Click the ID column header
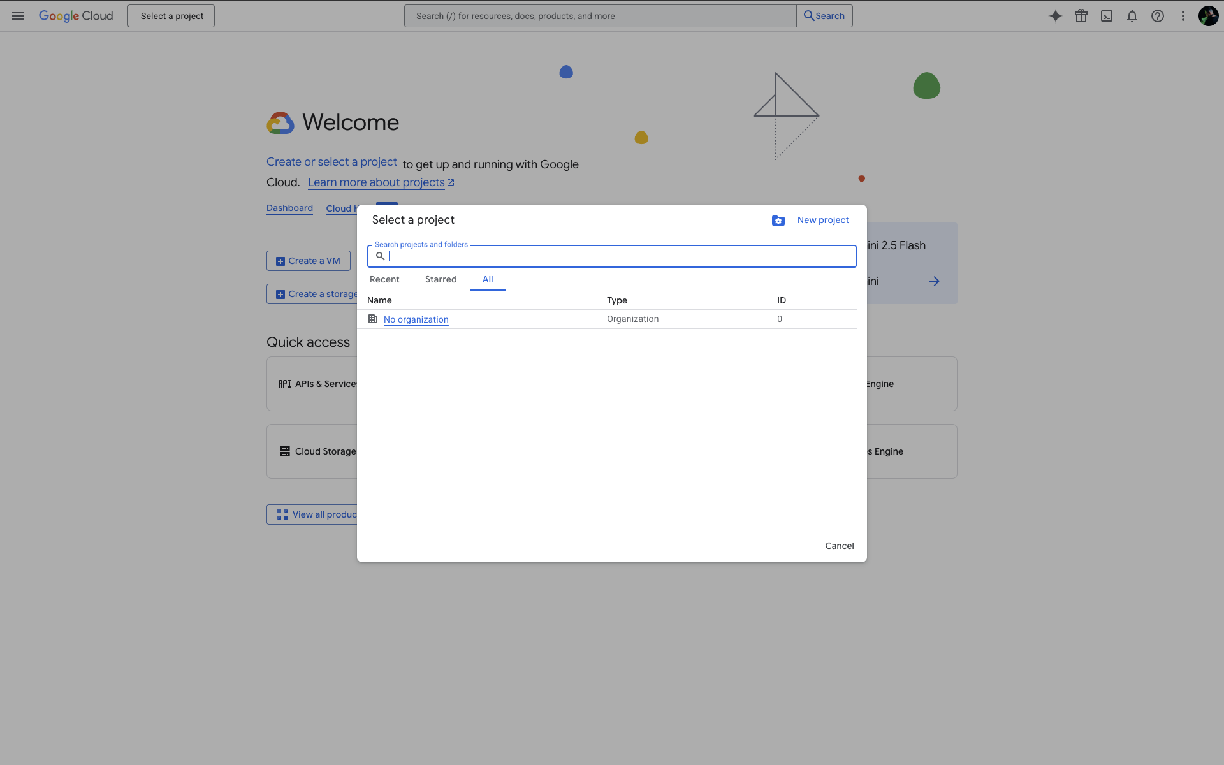Image resolution: width=1224 pixels, height=765 pixels. tap(782, 300)
